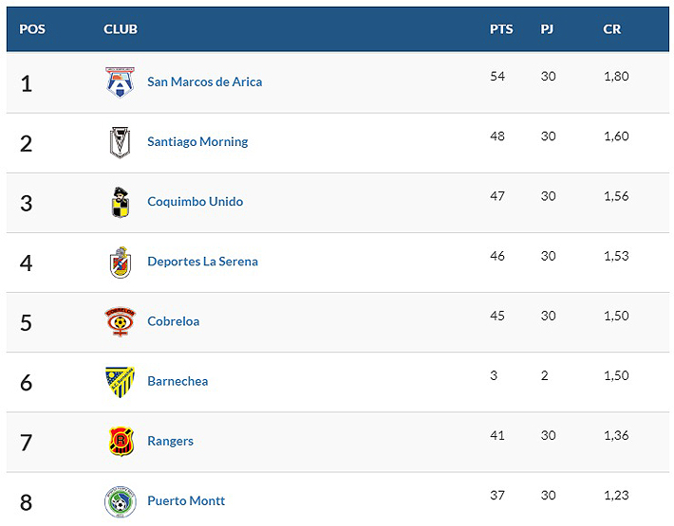Click the Cobreloa club logo
Image resolution: width=674 pixels, height=526 pixels.
pos(121,321)
